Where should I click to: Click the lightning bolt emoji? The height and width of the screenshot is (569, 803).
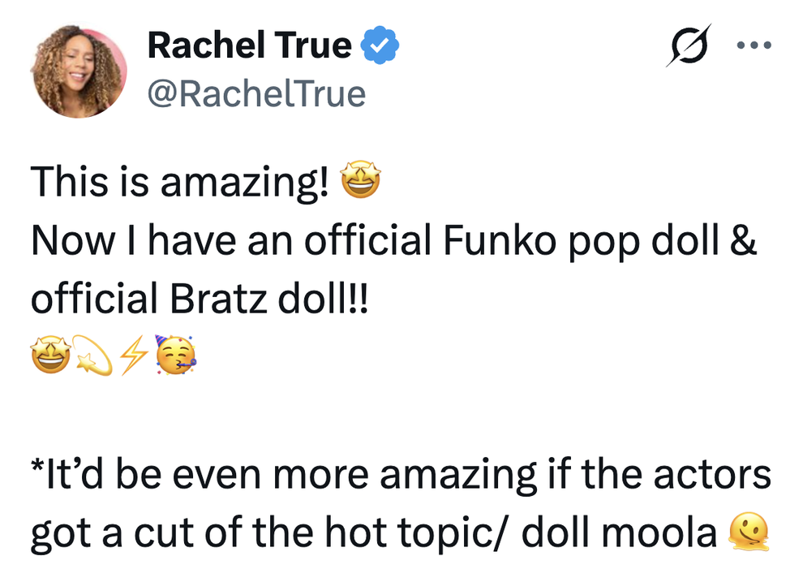[134, 355]
